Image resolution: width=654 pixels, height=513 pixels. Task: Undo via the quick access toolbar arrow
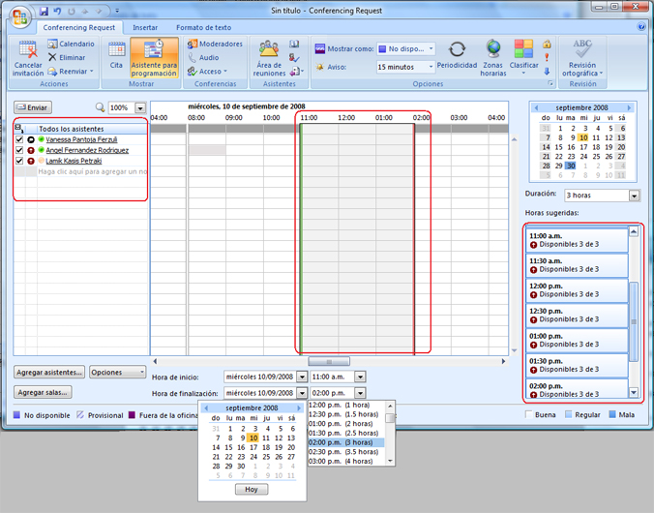(x=57, y=12)
